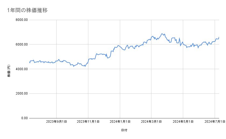Select the 4000.00 y-axis tick label
Screen dimensions: 226x139
tap(22, 69)
